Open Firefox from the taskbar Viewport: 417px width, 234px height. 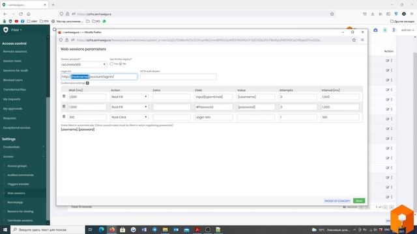tap(112, 229)
